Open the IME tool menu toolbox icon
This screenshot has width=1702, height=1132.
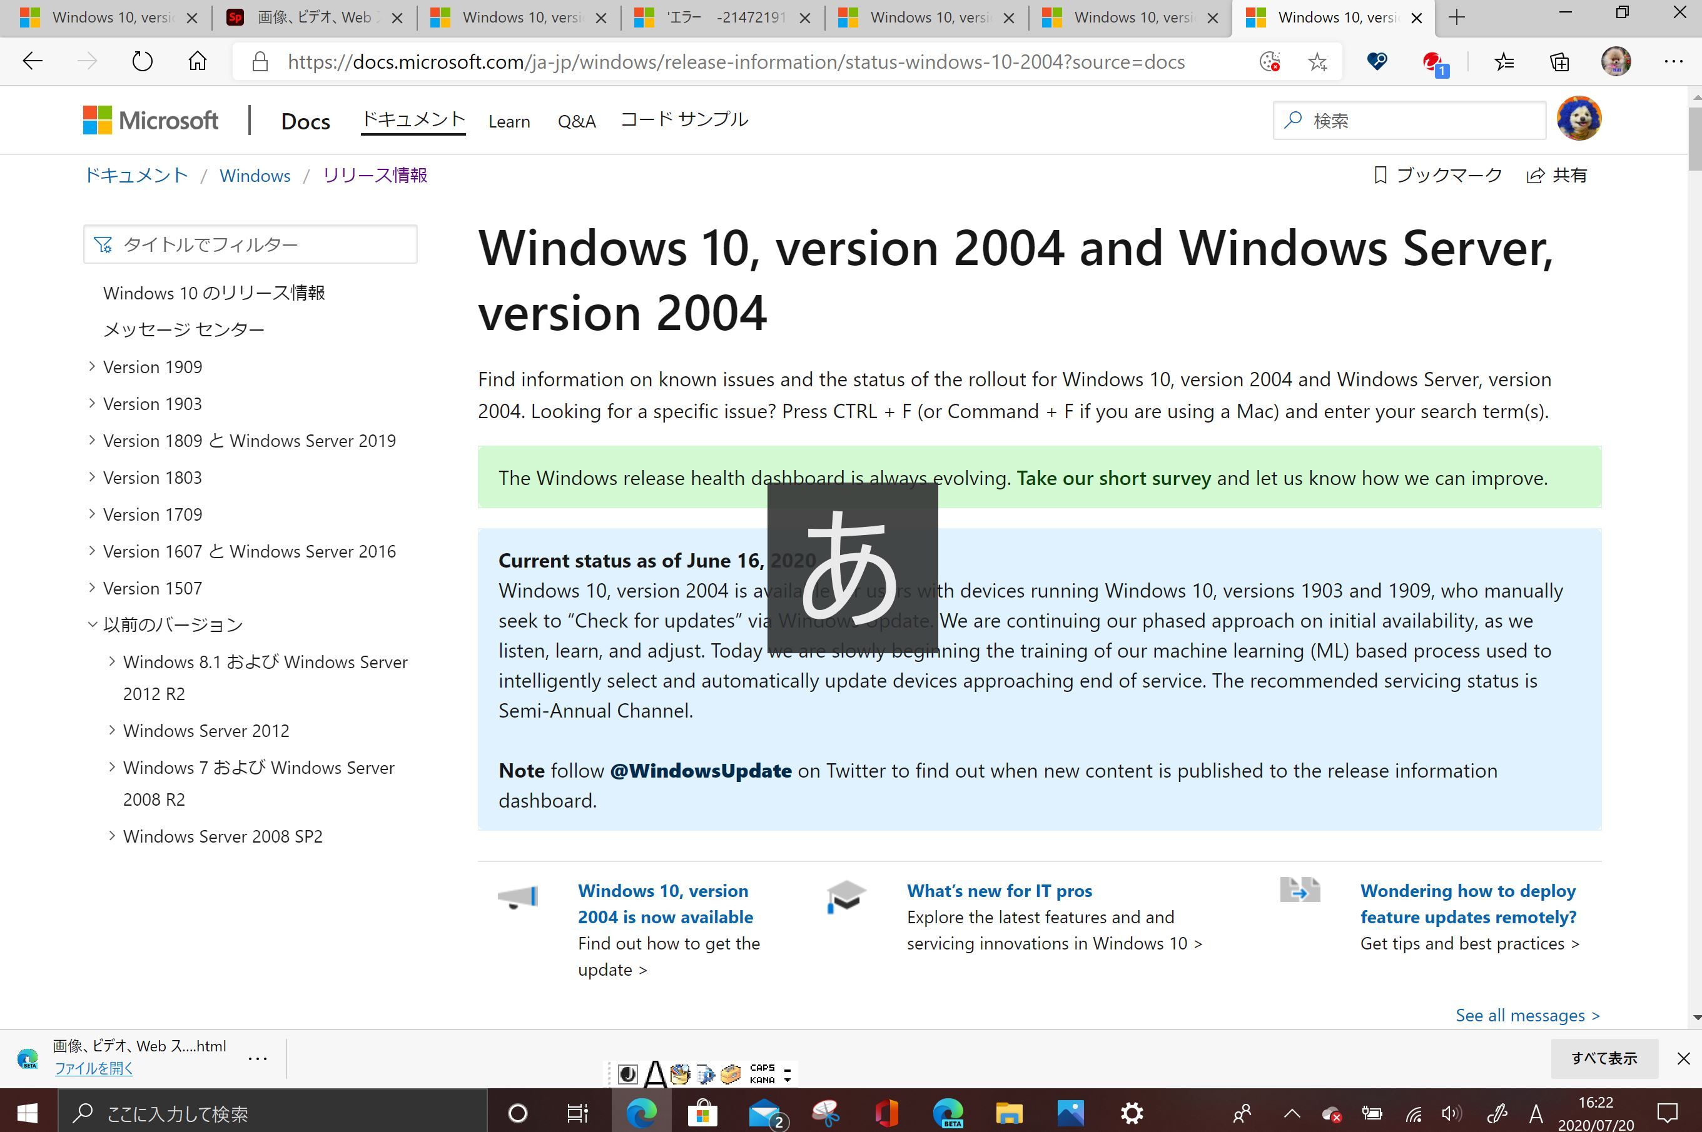731,1074
